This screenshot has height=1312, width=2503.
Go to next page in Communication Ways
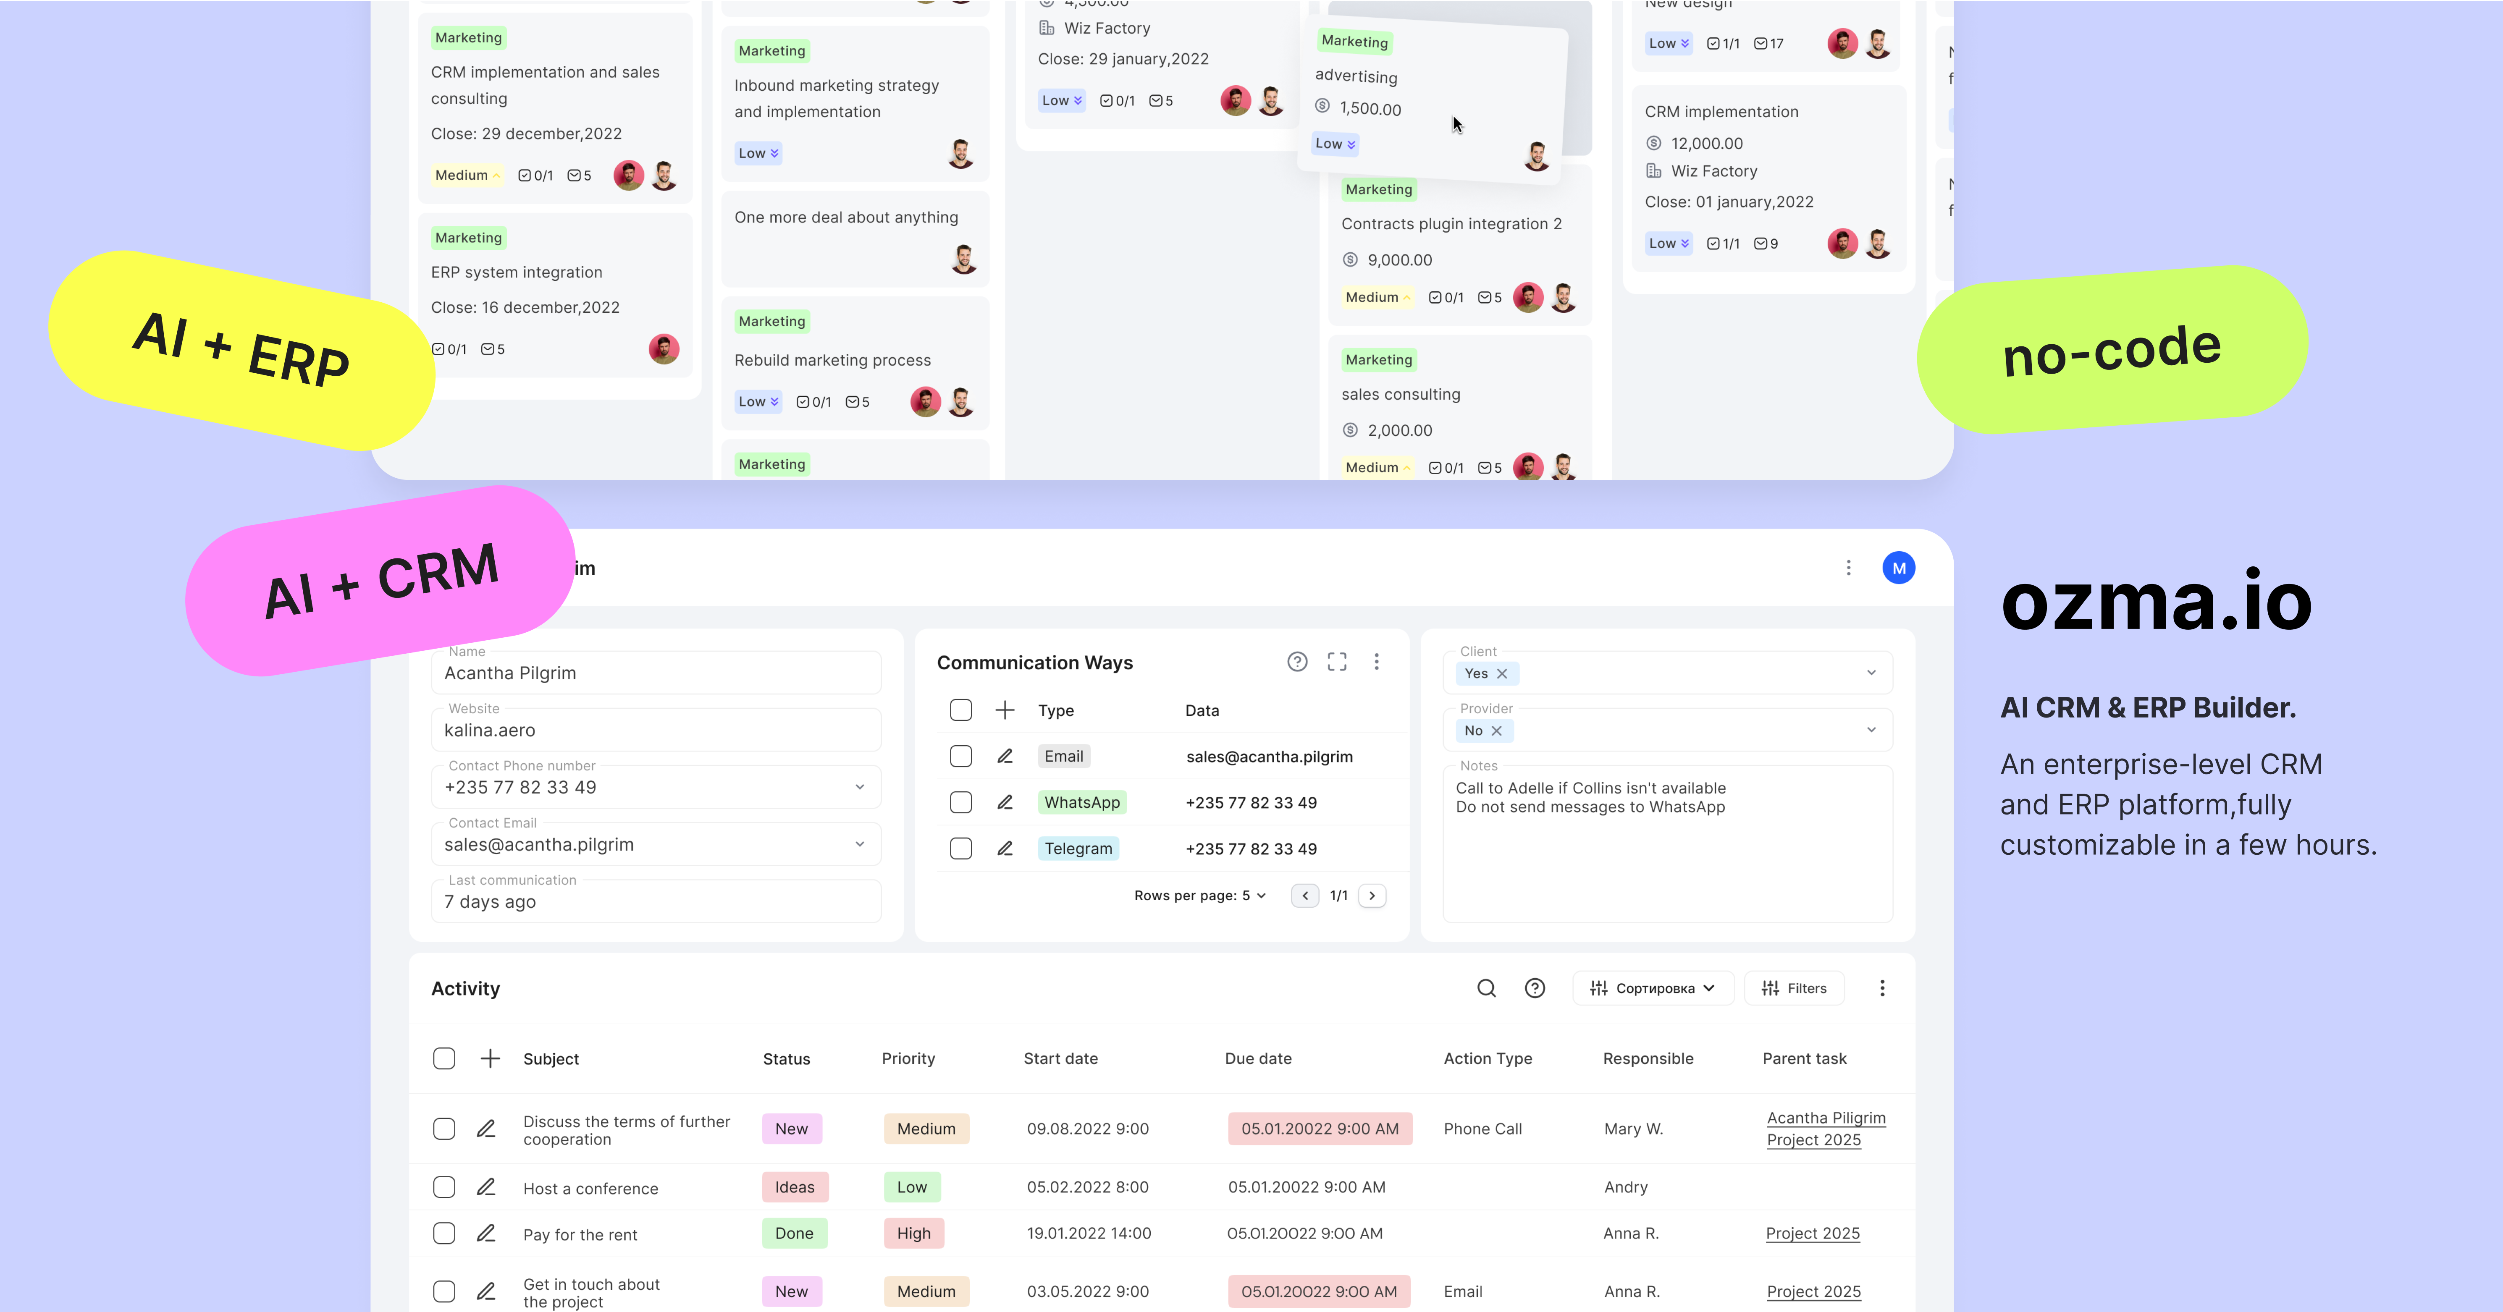pyautogui.click(x=1372, y=896)
